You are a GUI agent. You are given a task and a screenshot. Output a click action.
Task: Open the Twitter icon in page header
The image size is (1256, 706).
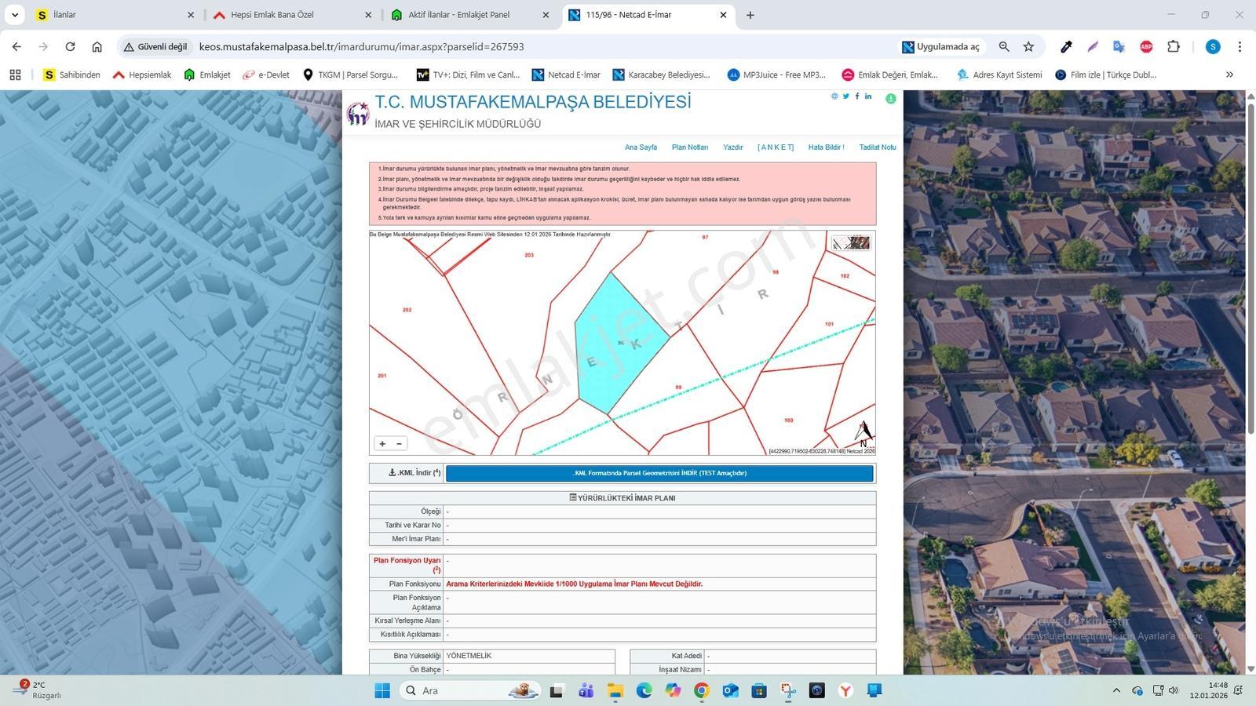click(846, 96)
